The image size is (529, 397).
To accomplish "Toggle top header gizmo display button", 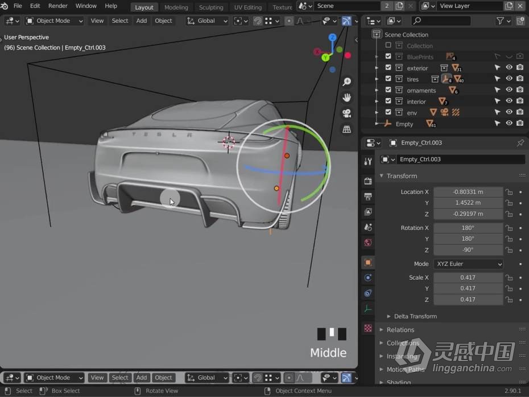I will 346,21.
